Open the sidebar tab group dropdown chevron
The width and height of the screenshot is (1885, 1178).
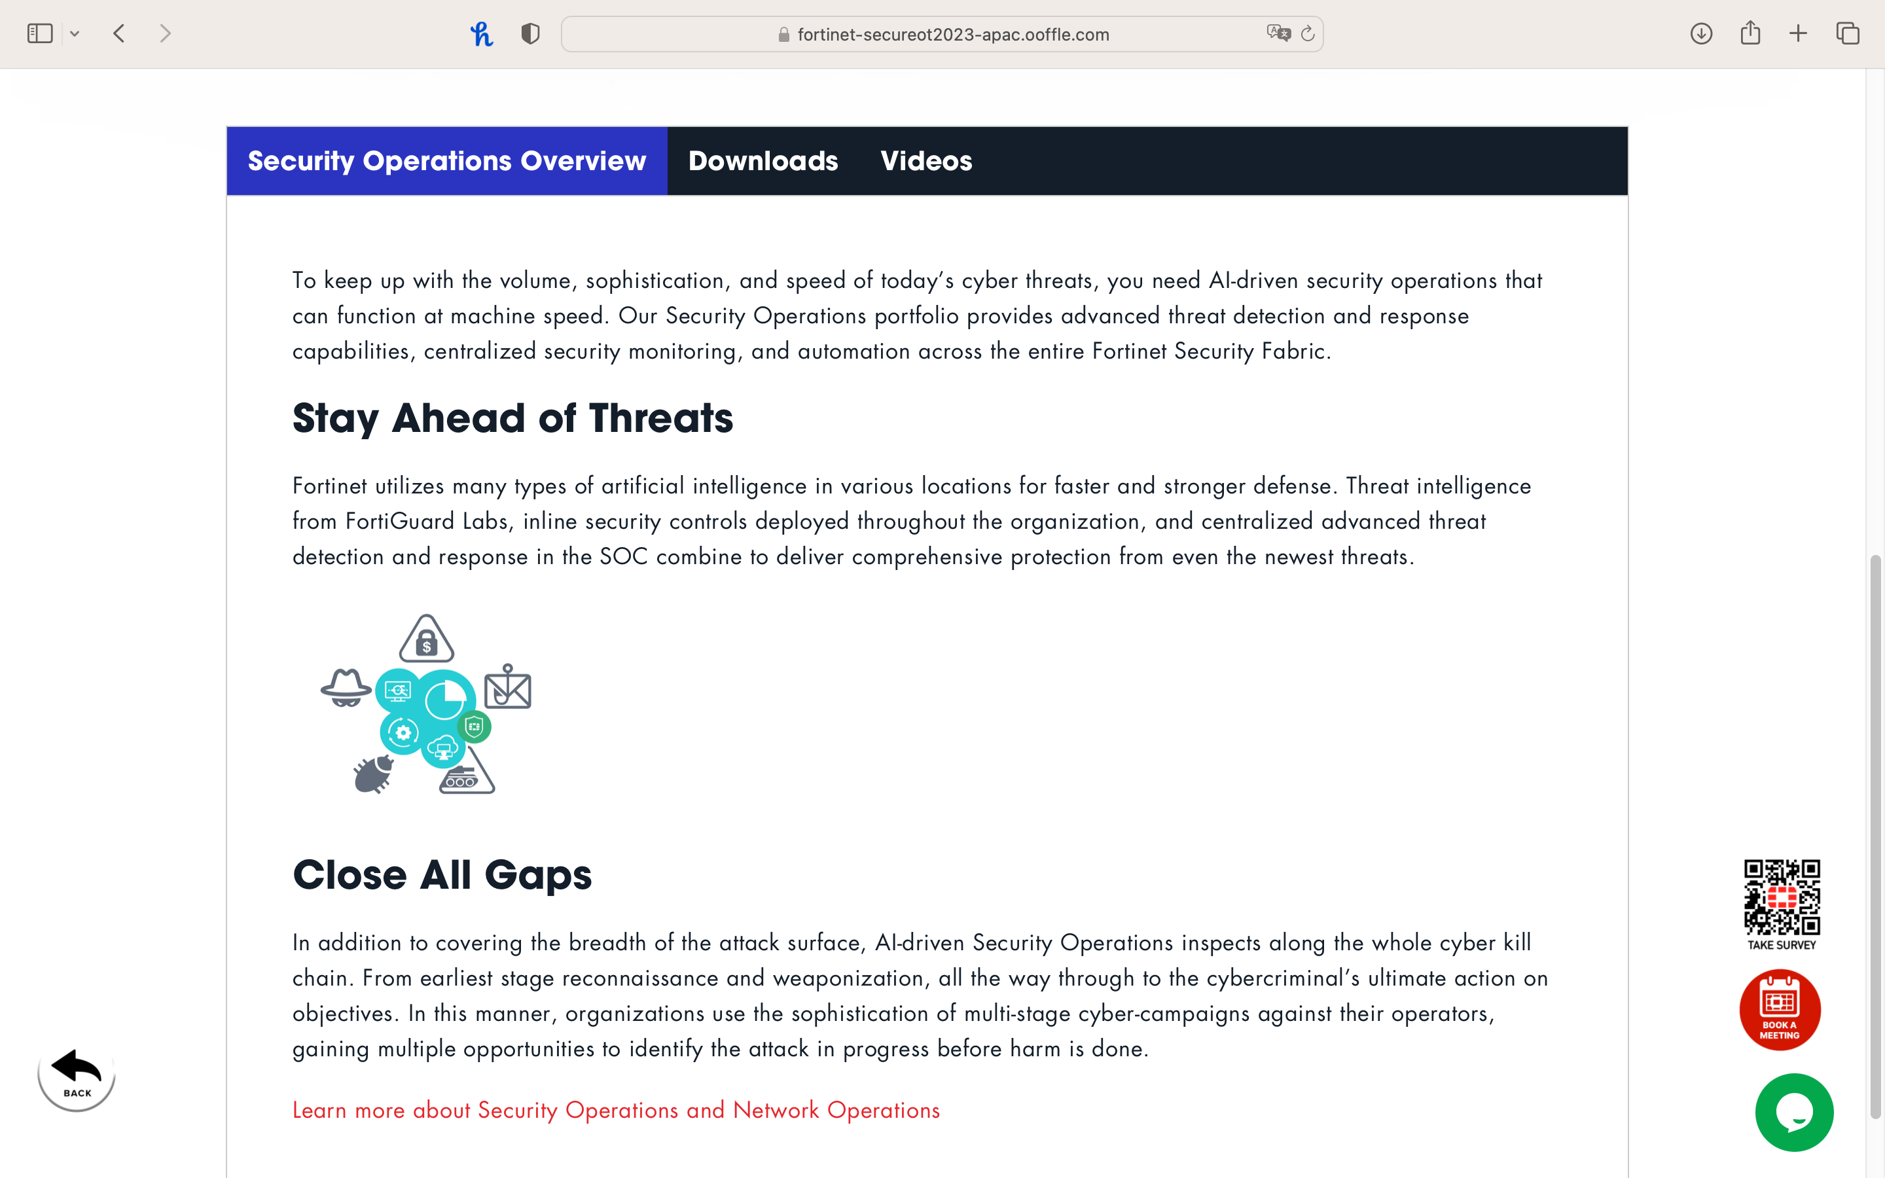pyautogui.click(x=75, y=33)
